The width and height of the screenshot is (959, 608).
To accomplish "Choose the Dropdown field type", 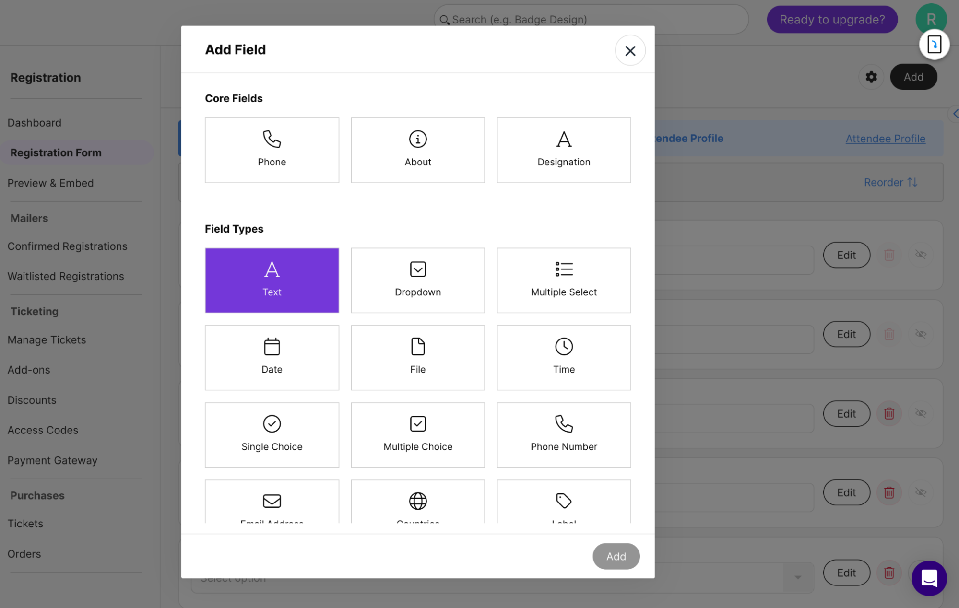I will click(418, 281).
